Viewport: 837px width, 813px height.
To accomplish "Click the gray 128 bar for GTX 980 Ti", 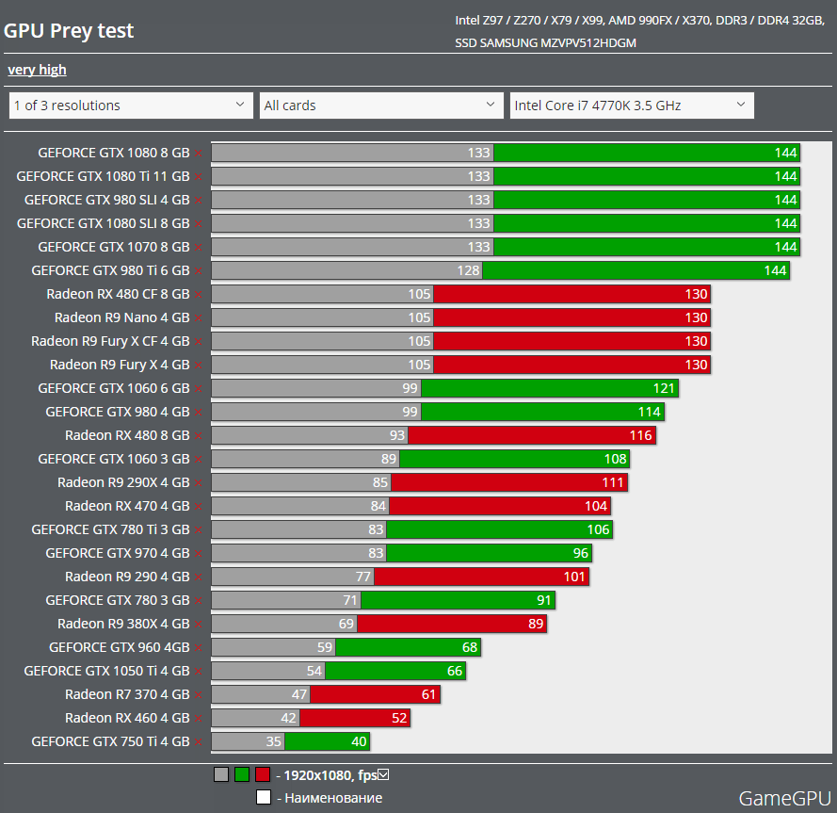I will coord(347,270).
